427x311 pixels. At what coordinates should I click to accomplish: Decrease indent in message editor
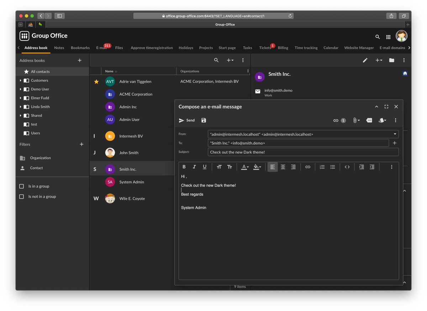[372, 167]
